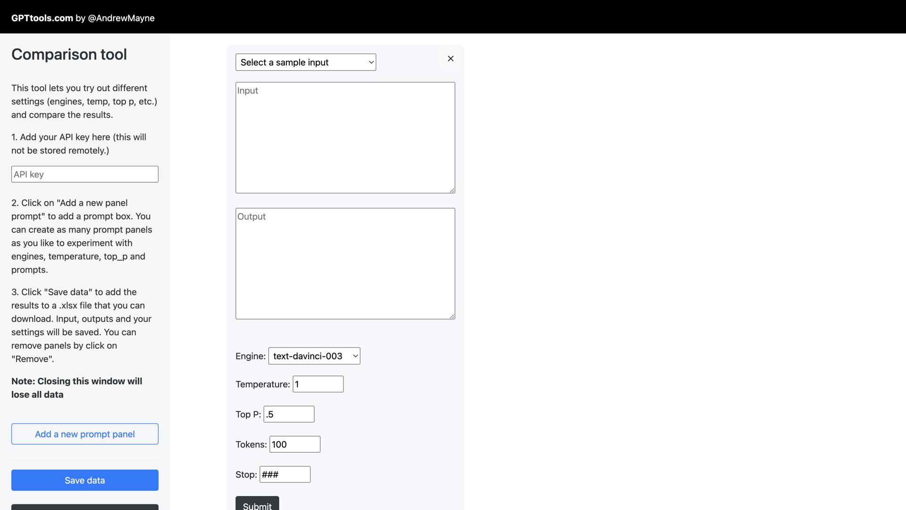Click the Input textarea resize handle

452,190
